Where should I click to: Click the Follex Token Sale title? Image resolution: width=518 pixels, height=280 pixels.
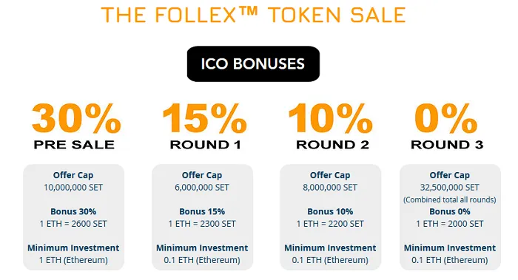tap(253, 15)
